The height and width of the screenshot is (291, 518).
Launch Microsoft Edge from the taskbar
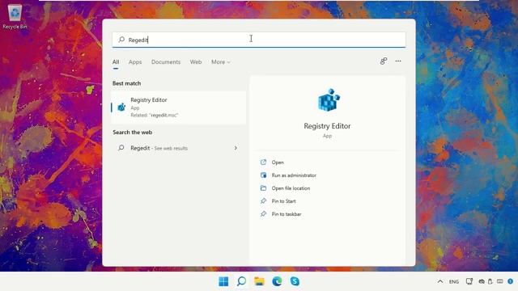pos(277,281)
